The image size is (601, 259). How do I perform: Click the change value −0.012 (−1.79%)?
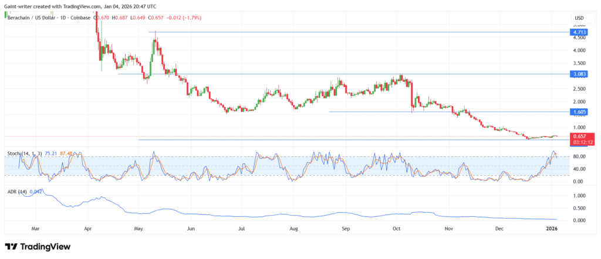point(184,18)
